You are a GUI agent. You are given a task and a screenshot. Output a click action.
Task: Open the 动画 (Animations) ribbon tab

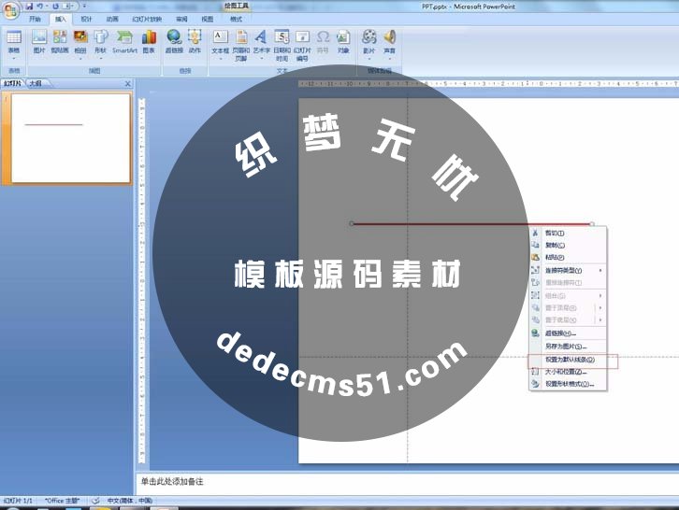(112, 19)
